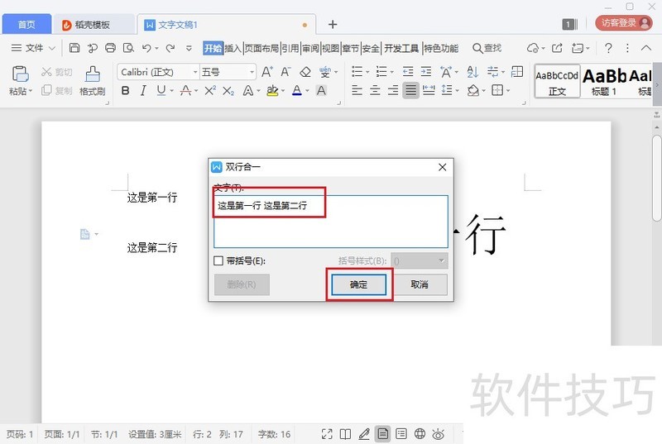Click 查找 search button
662x444 pixels.
[x=487, y=48]
